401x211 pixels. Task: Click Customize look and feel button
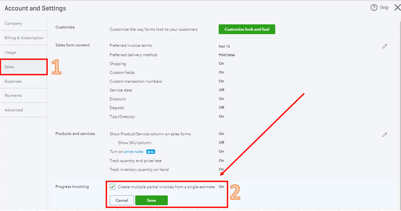247,29
